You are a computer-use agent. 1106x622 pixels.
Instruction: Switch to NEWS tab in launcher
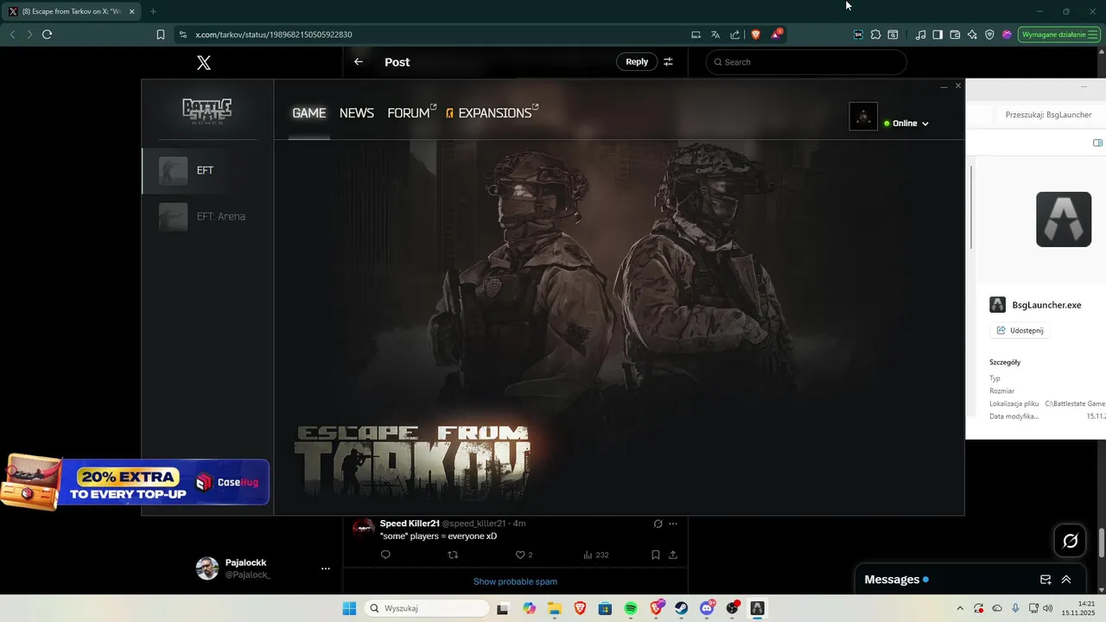pos(356,113)
